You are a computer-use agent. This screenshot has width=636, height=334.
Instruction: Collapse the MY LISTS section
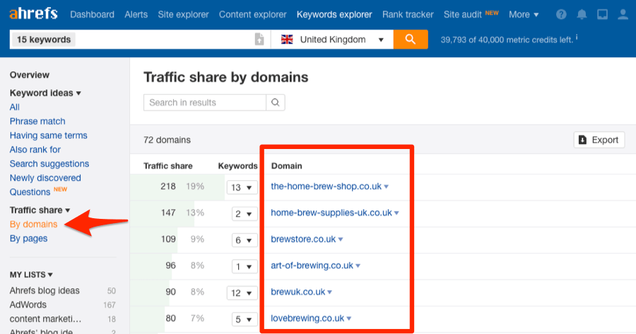point(31,275)
